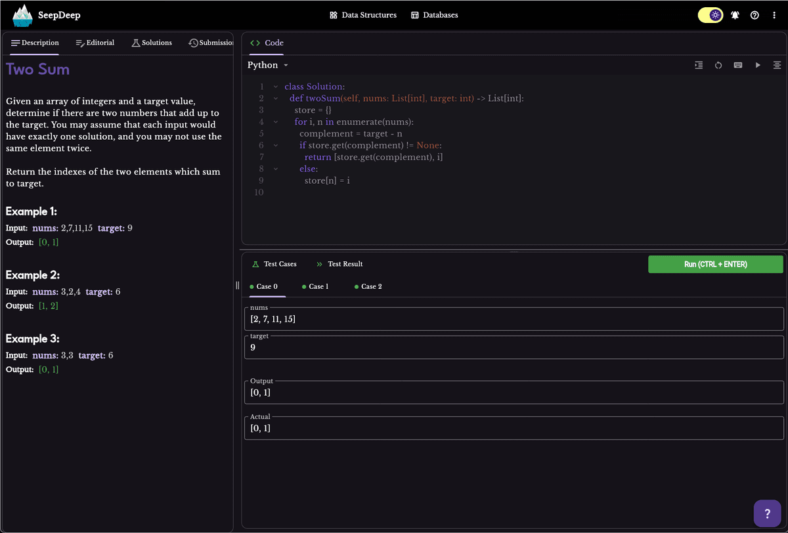Click the Example 3 heading

point(33,339)
